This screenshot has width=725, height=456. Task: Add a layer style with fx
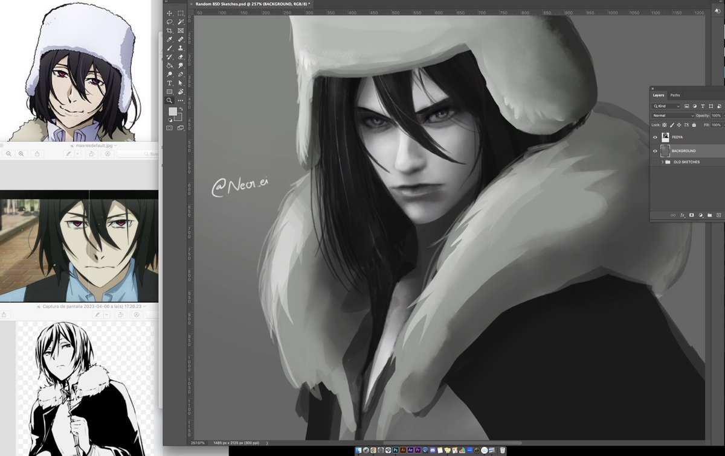point(683,215)
